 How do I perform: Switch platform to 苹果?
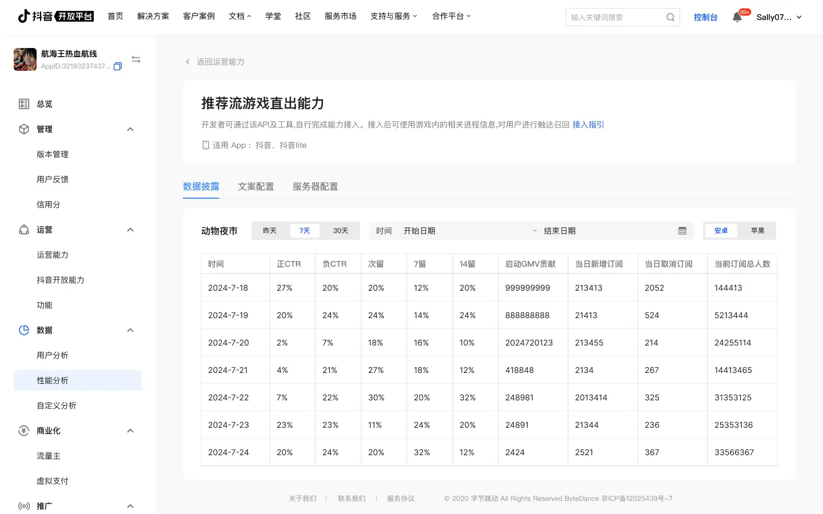point(757,231)
